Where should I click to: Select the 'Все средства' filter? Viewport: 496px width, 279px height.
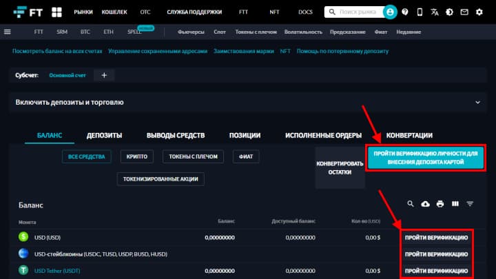pos(86,157)
